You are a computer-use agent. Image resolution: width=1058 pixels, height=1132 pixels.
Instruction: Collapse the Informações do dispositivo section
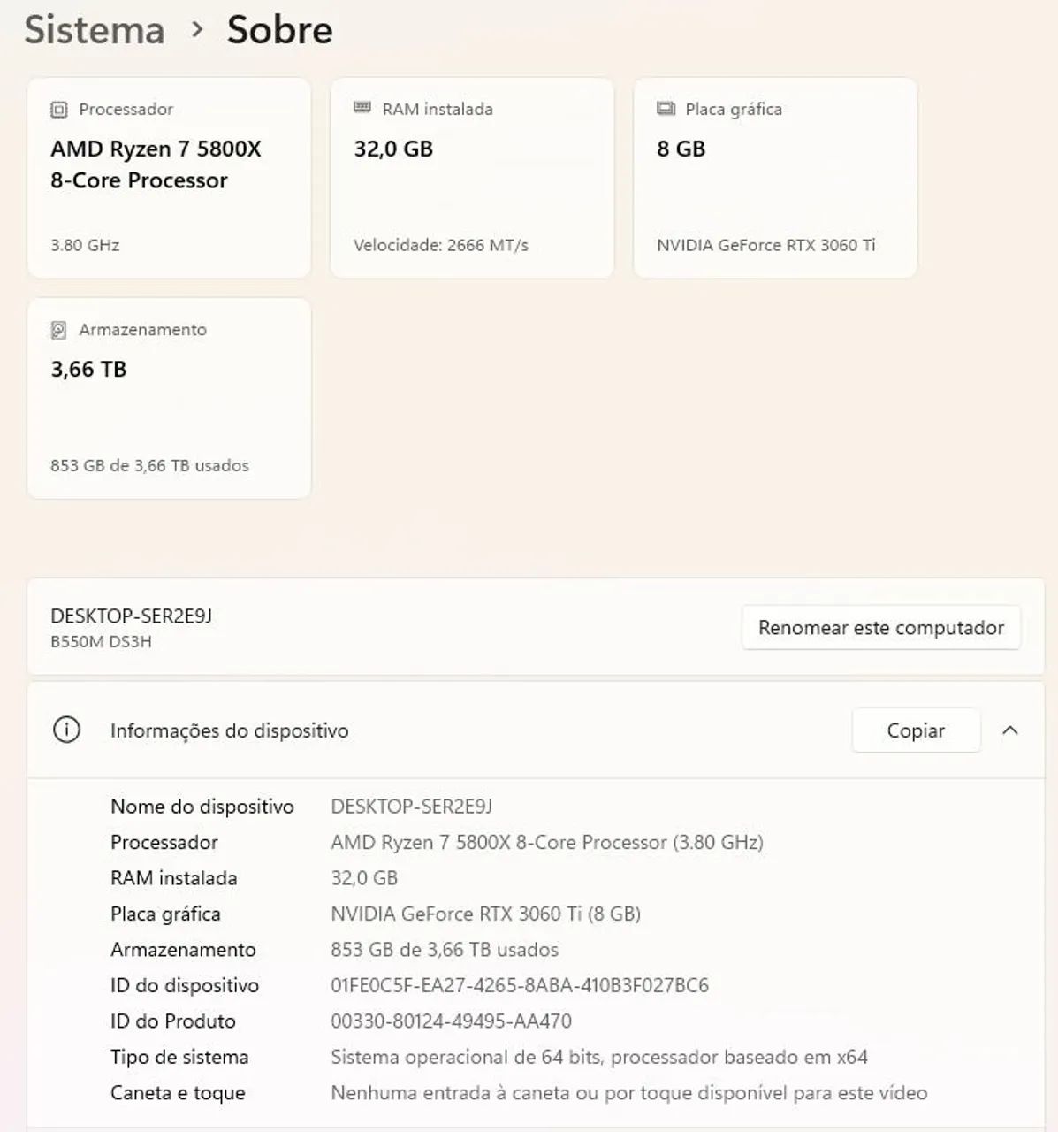(1010, 730)
